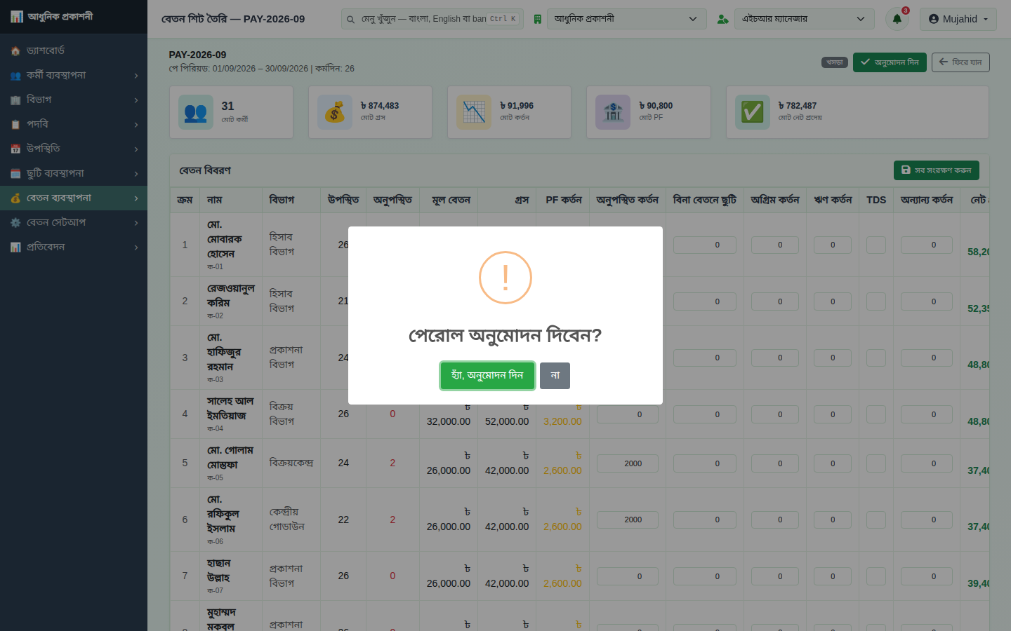Click the green building icon beside company selector
The height and width of the screenshot is (631, 1011).
click(537, 19)
